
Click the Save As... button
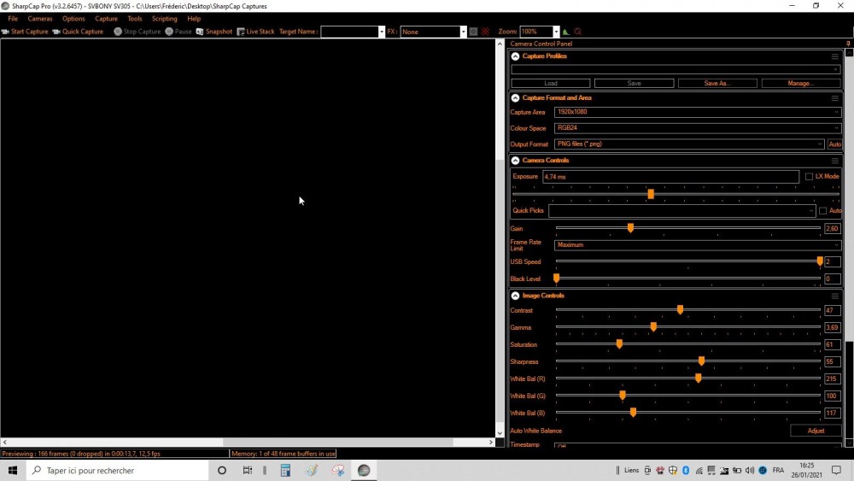pyautogui.click(x=717, y=84)
